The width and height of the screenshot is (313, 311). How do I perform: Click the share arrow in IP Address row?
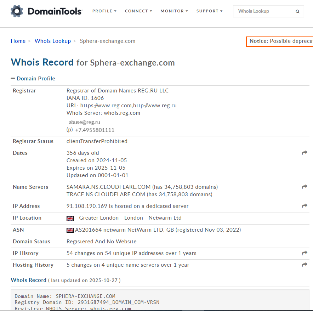[x=305, y=206]
